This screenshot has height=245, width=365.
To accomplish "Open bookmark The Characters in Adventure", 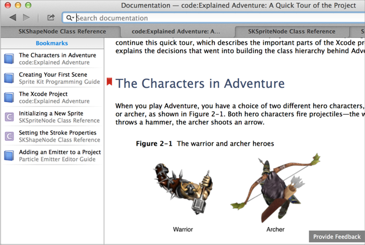I will coord(52,58).
